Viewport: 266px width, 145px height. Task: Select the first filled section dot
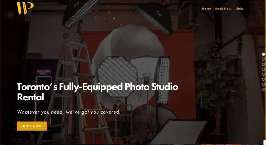click(263, 54)
